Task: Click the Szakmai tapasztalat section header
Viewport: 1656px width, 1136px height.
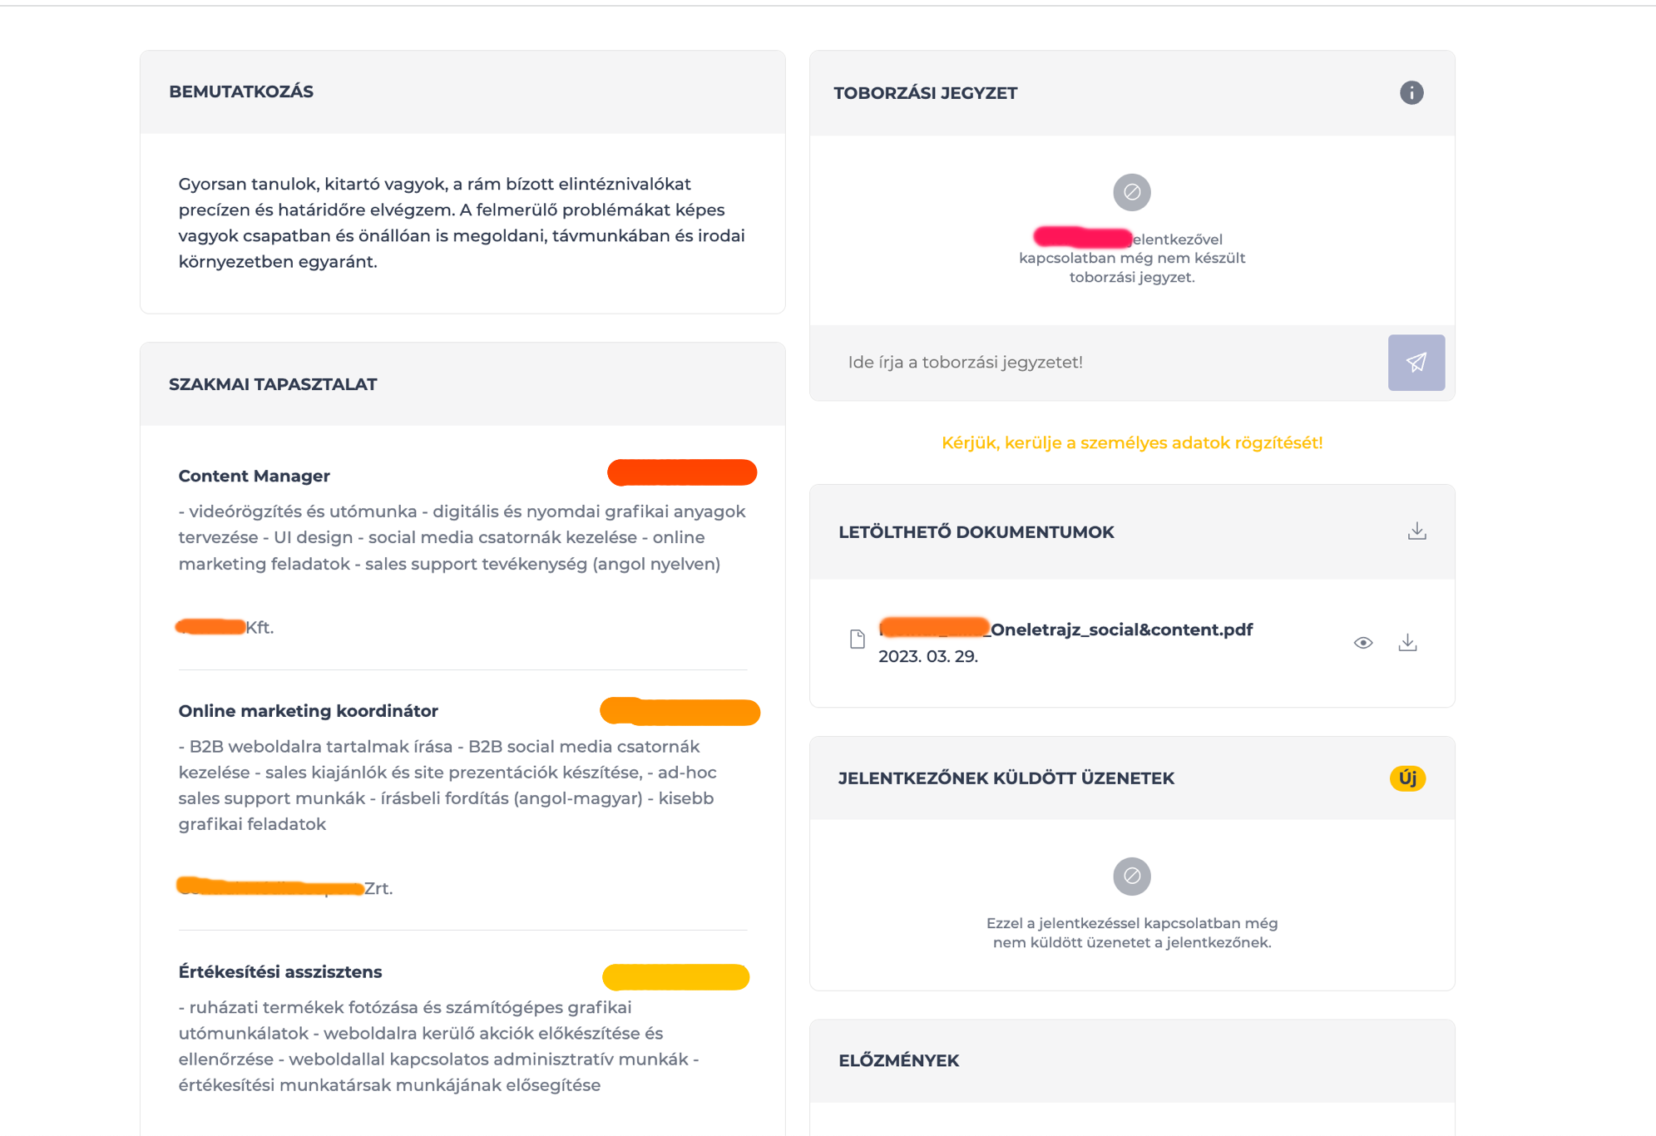Action: coord(273,384)
